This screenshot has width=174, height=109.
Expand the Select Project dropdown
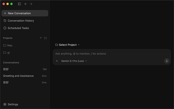68,45
